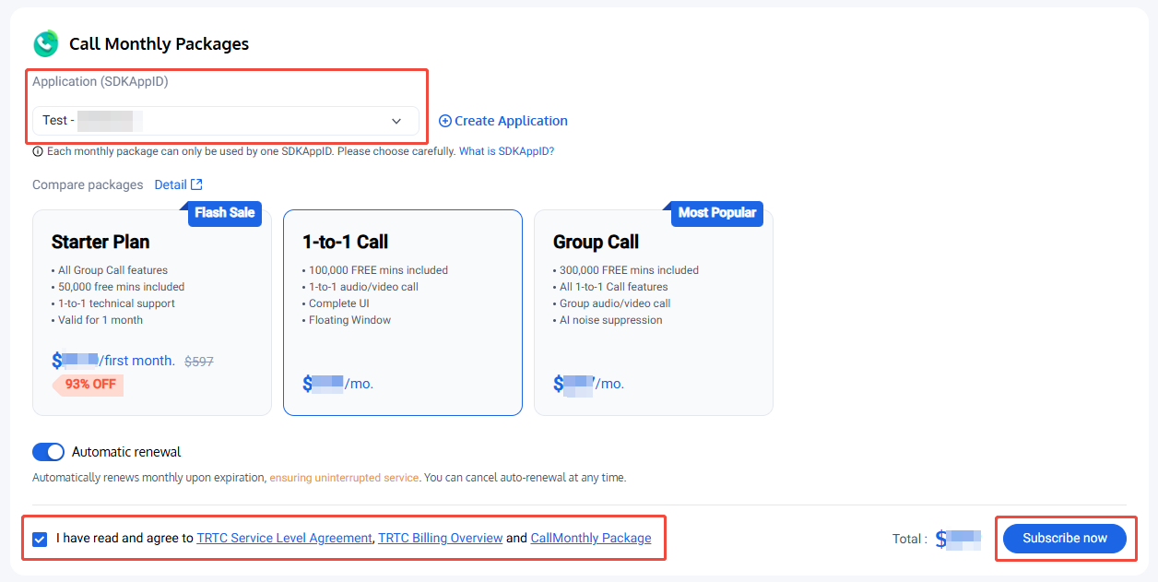The image size is (1158, 582).
Task: Click the Create Application link
Action: (511, 121)
